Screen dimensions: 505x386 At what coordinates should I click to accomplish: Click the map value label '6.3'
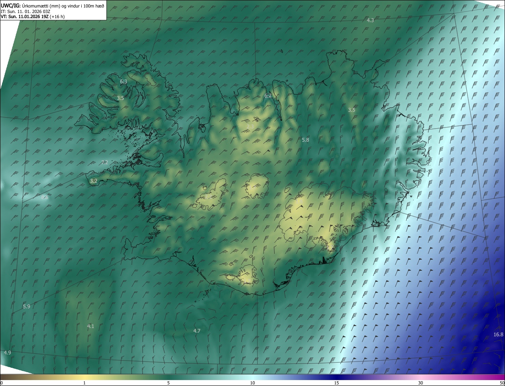(123, 82)
